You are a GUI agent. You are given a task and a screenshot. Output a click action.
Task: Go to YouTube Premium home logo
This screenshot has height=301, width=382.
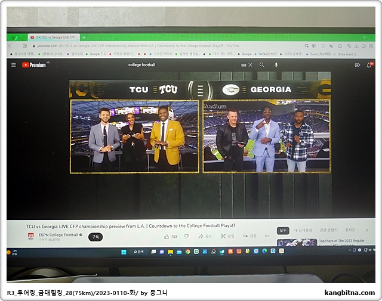tap(34, 65)
